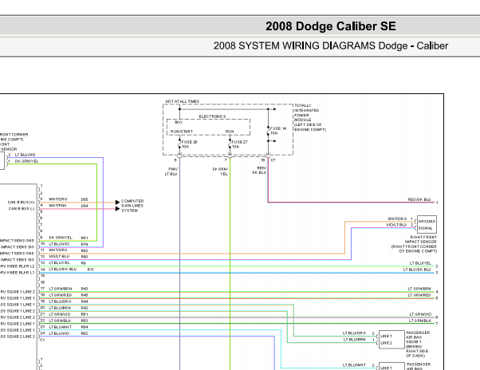Click 'LINE 2' in the squib 1 box
The image size is (480, 370).
[386, 343]
